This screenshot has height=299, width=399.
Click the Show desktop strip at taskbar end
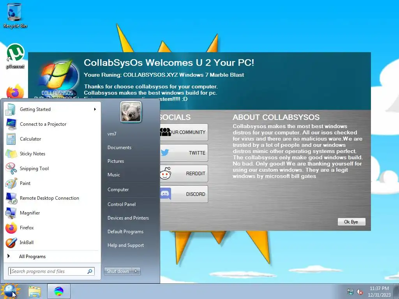[396, 291]
